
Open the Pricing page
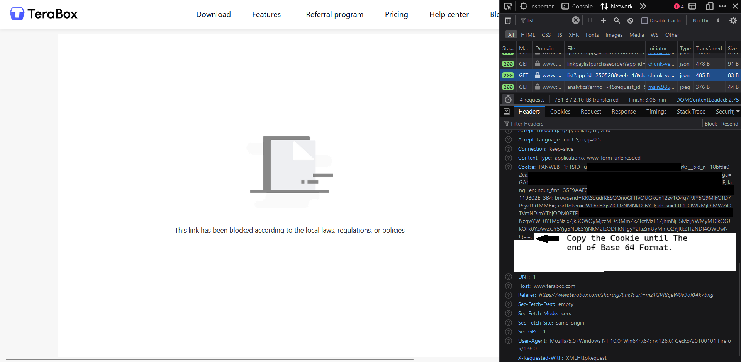point(396,14)
